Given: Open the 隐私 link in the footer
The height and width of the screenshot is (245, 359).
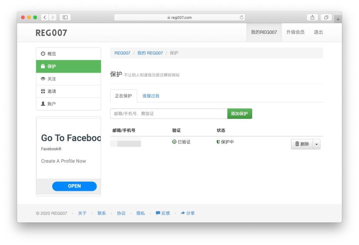Looking at the screenshot, I should (x=141, y=213).
